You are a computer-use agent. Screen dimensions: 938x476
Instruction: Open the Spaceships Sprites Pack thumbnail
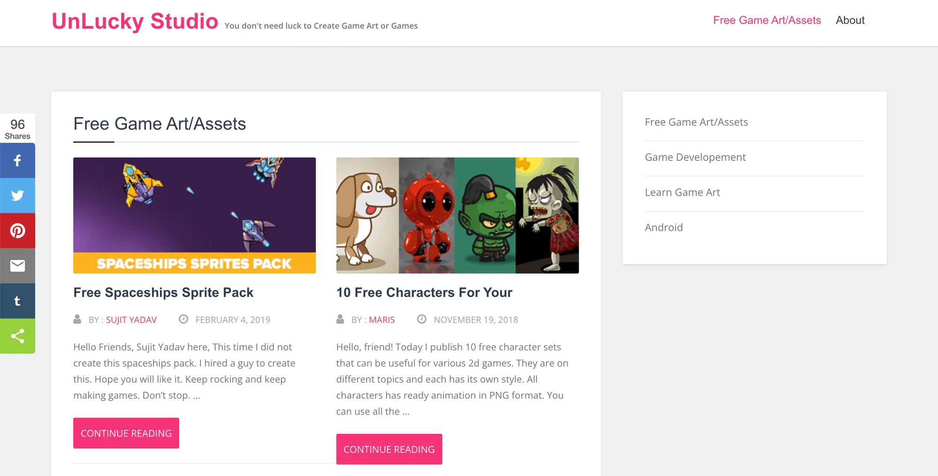tap(194, 215)
